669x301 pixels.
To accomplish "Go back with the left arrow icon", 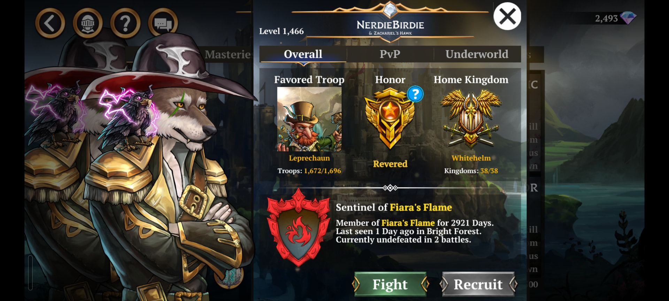I will [50, 23].
